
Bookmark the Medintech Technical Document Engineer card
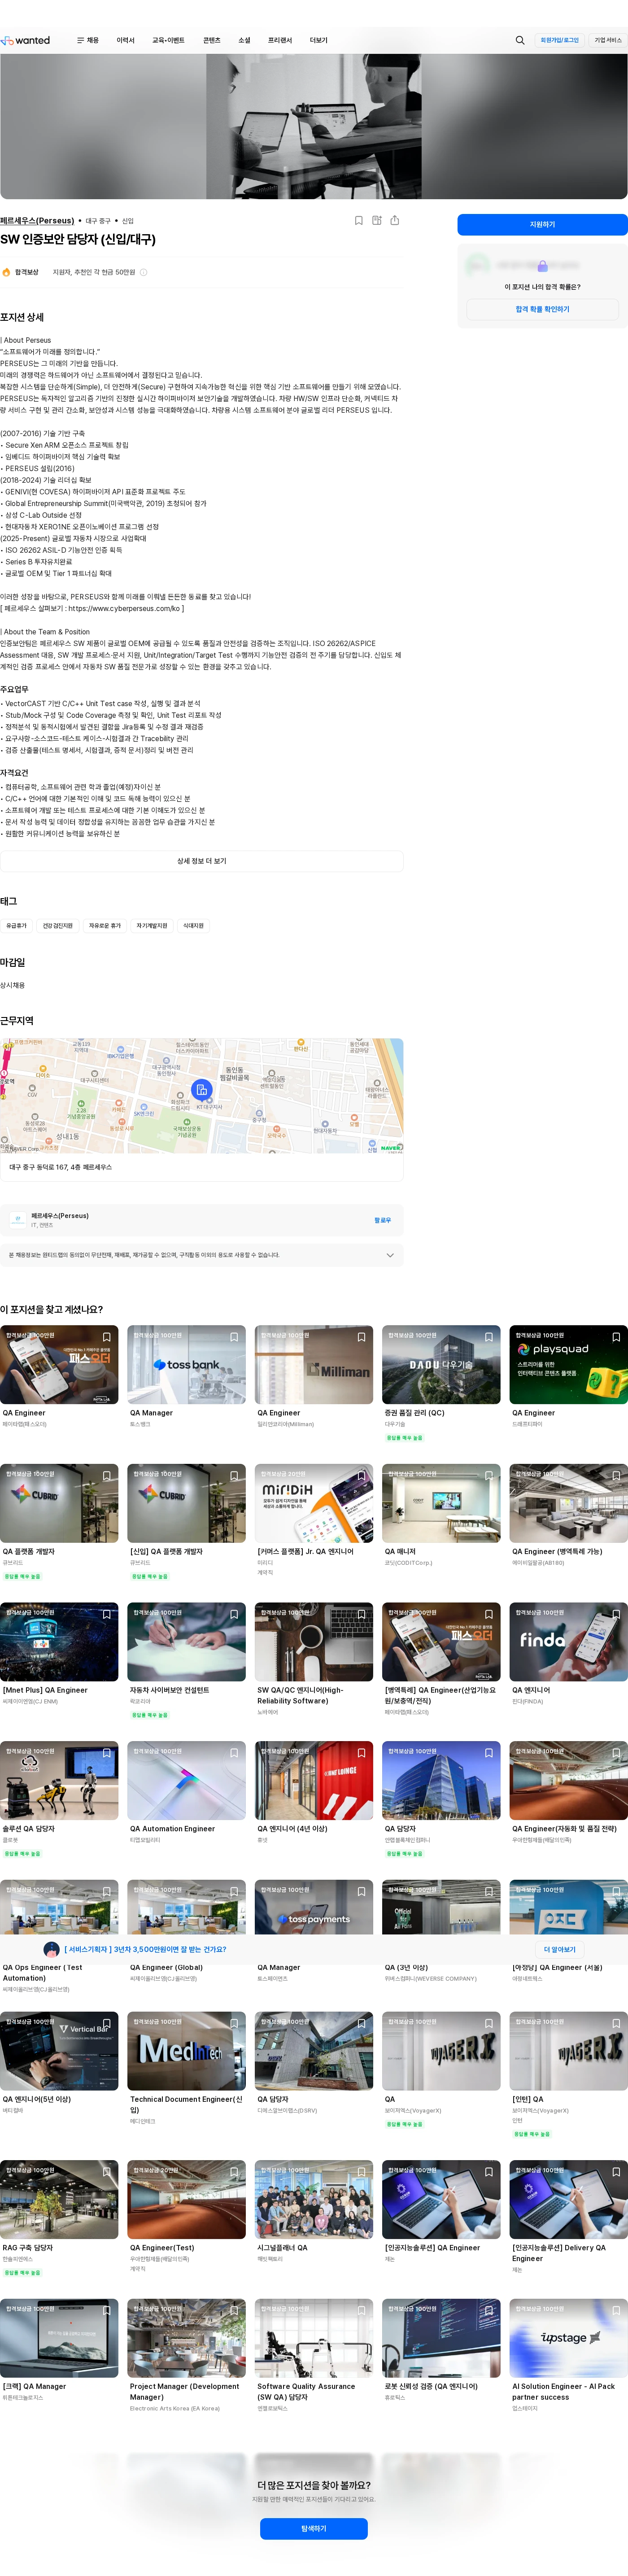click(x=234, y=2024)
